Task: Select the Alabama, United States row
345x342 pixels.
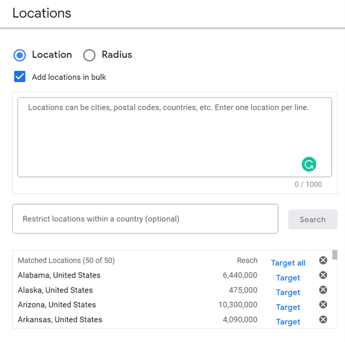Action: 59,276
